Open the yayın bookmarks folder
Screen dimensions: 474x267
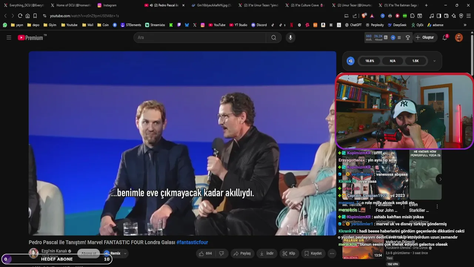(17, 25)
